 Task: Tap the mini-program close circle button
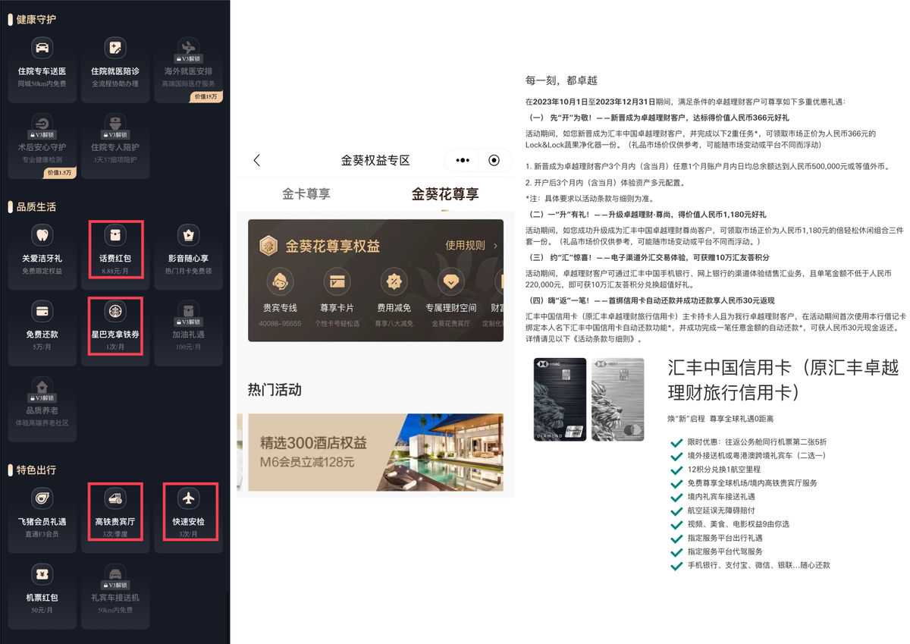(494, 160)
